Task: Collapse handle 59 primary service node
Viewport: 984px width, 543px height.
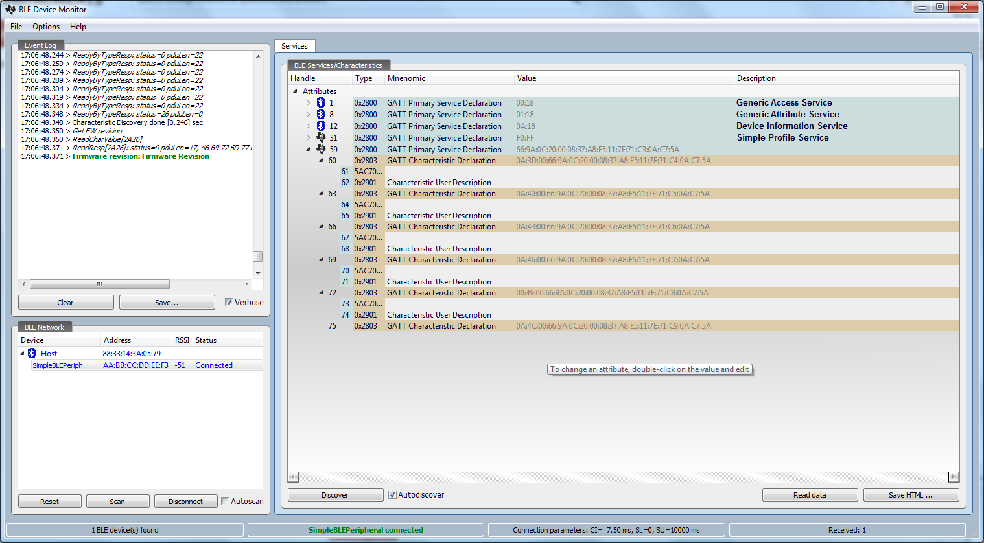Action: 309,150
